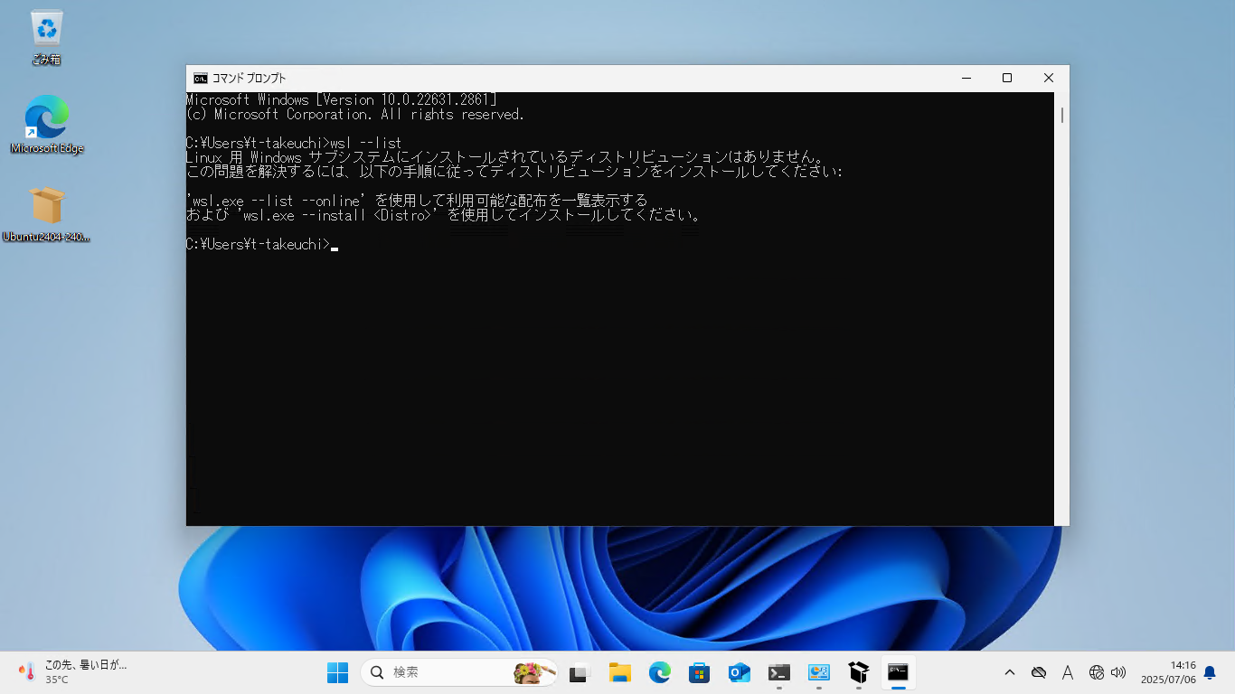Show hidden system tray icons
The image size is (1235, 694).
click(x=1010, y=672)
